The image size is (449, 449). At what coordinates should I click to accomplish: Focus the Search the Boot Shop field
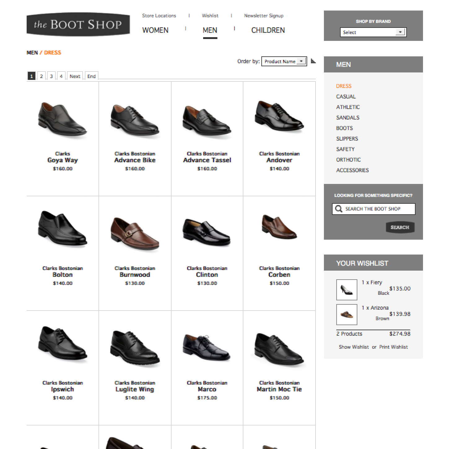click(373, 209)
